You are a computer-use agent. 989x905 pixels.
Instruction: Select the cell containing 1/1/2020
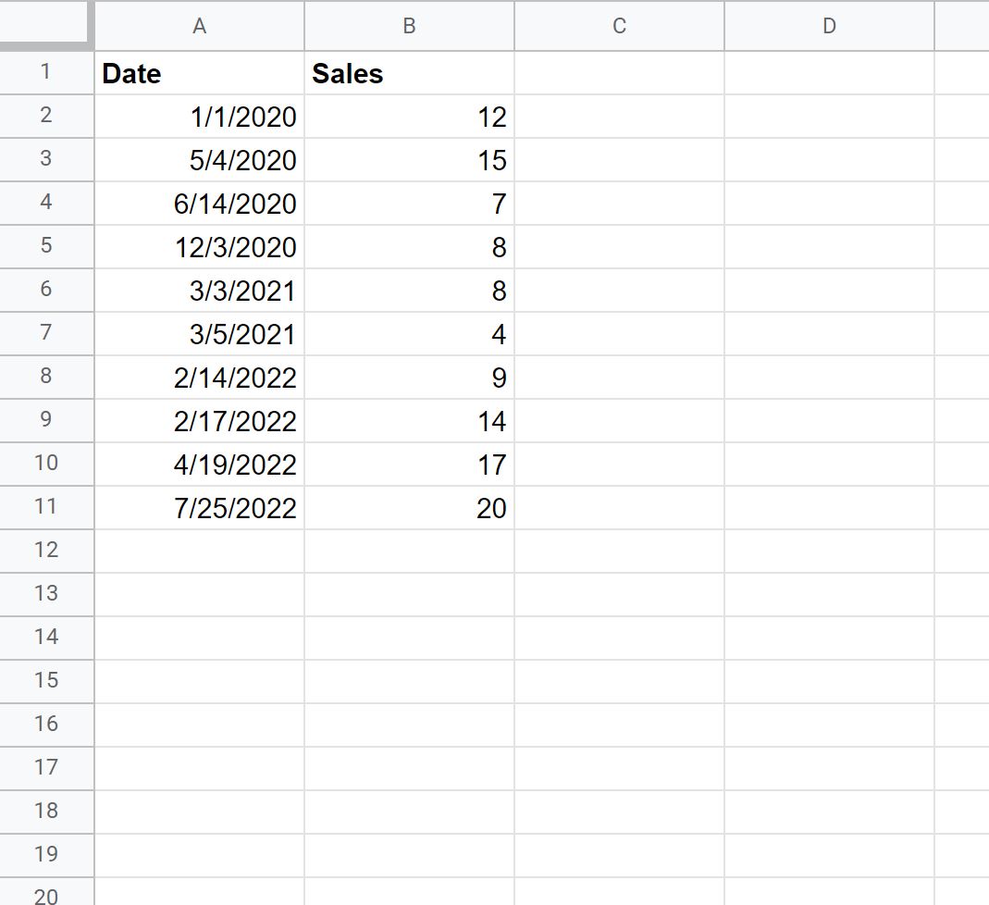point(198,117)
